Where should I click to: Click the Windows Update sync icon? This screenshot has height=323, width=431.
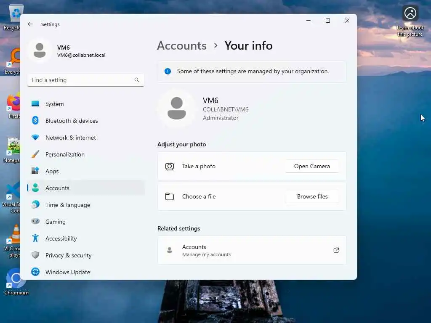35,272
